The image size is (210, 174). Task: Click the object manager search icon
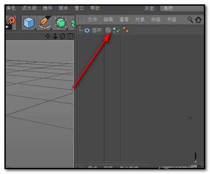click(x=190, y=20)
